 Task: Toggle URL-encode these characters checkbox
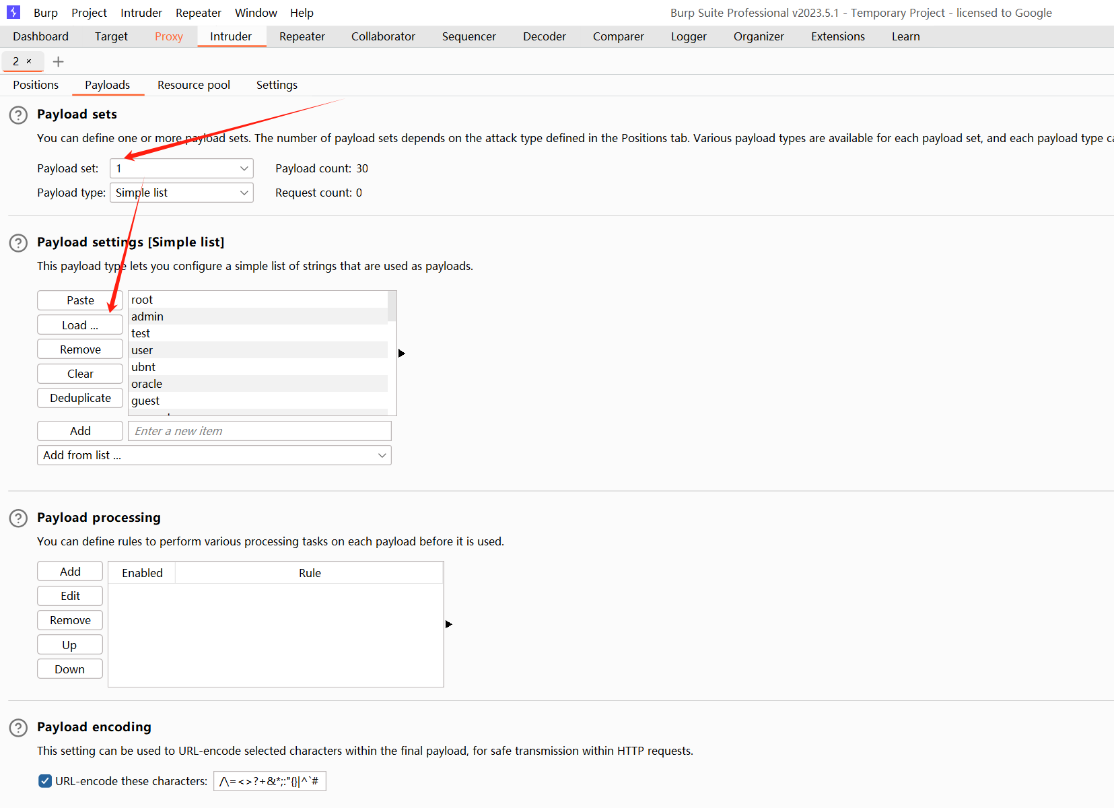[45, 781]
